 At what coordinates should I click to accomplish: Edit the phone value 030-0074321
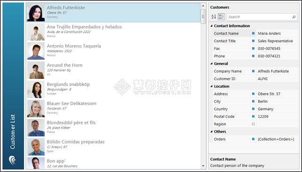(x=278, y=56)
